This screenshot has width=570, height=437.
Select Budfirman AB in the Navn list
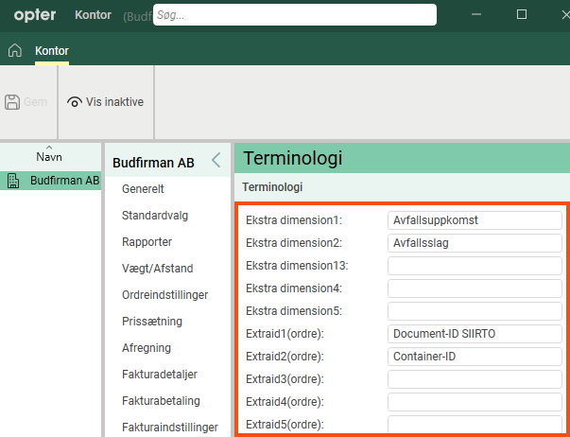click(x=63, y=181)
